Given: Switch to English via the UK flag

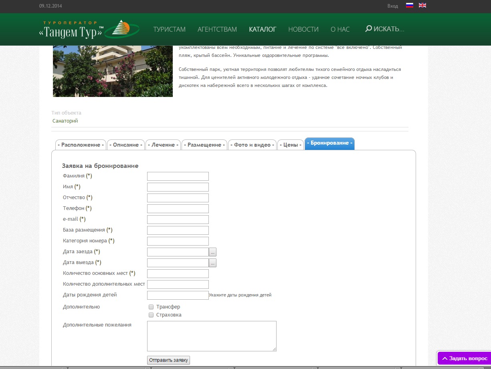Looking at the screenshot, I should [x=422, y=6].
